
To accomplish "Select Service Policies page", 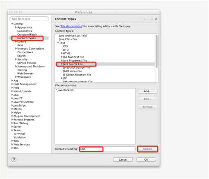I will tap(27, 63).
